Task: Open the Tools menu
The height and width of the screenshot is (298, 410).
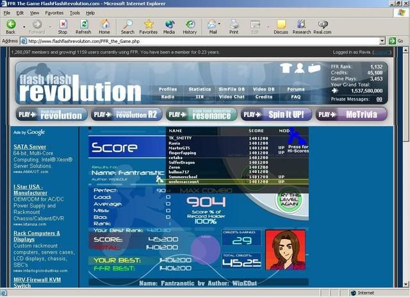Action: tap(75, 12)
